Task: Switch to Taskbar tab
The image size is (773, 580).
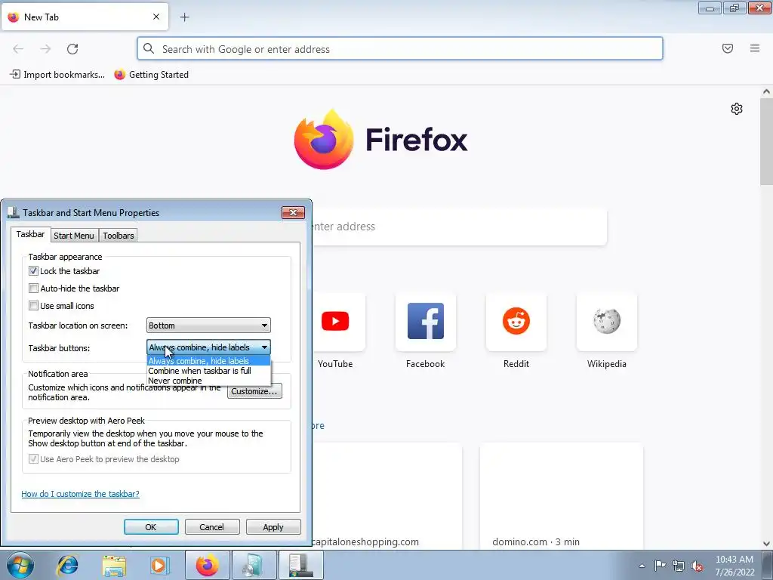Action: coord(30,234)
